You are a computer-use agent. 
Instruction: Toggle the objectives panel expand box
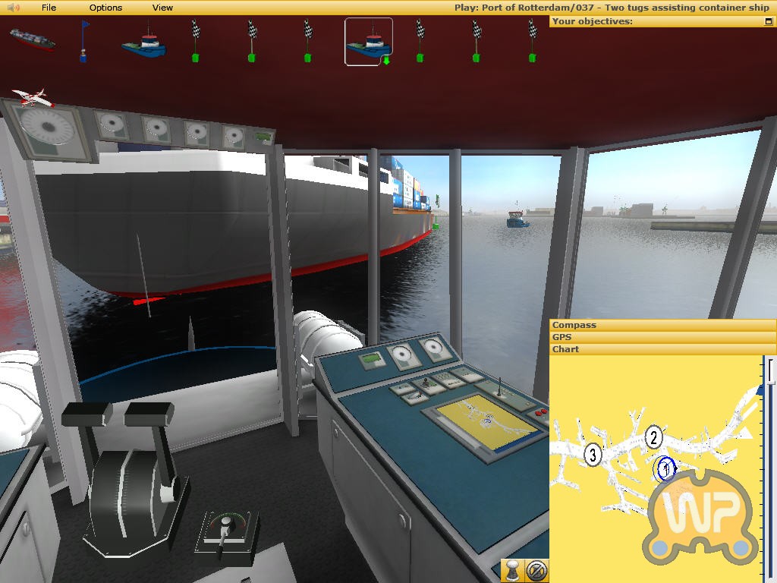click(769, 21)
